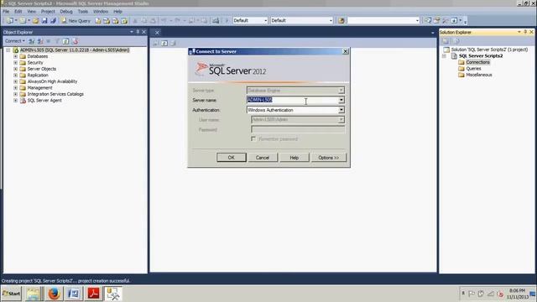Click OK in Connect to Server dialog
This screenshot has height=302, width=537.
[x=232, y=158]
